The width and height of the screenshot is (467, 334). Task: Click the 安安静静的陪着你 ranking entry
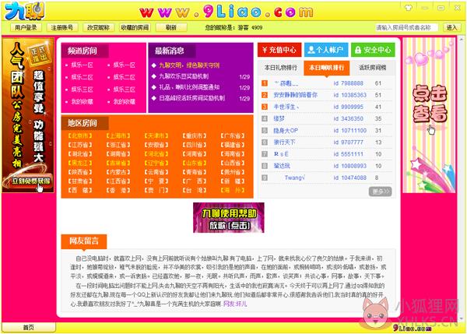[x=296, y=95]
